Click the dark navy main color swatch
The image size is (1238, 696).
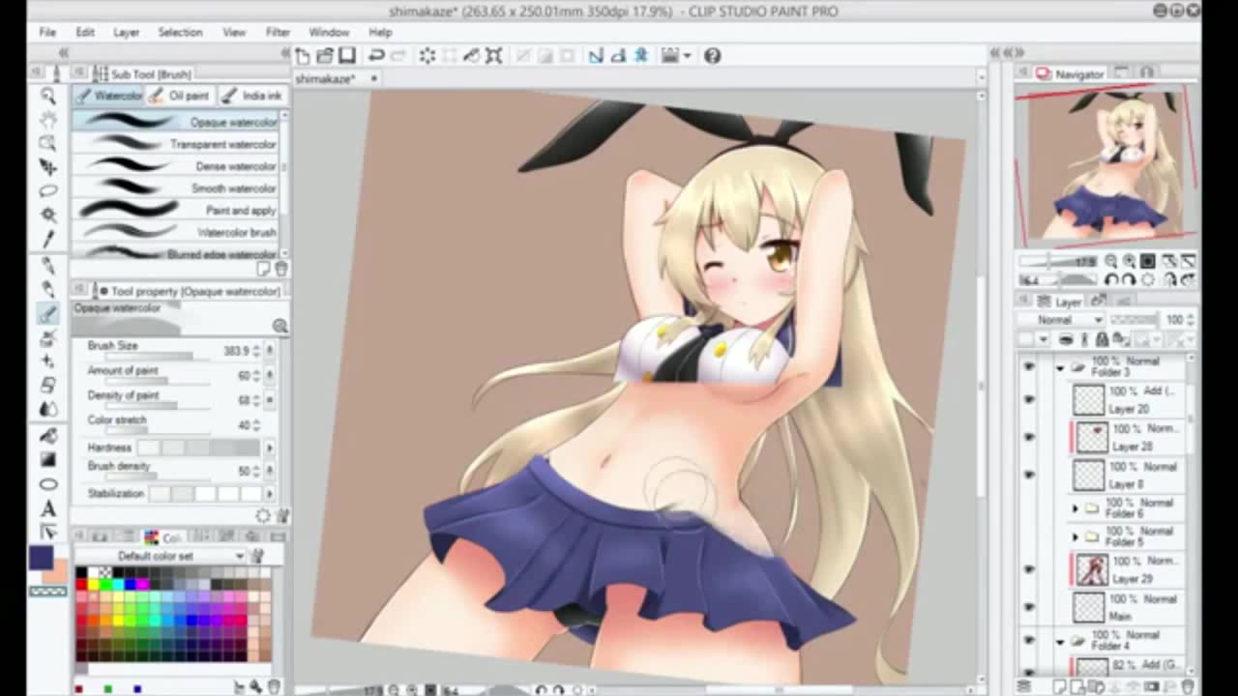click(41, 557)
